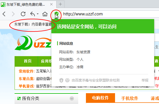Click the Baidu antivirus shield icon
159x104 pixels.
point(61,80)
